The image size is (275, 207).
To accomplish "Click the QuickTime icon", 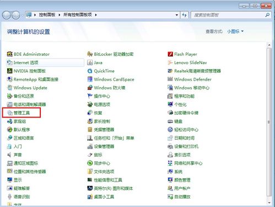I will tap(90, 71).
